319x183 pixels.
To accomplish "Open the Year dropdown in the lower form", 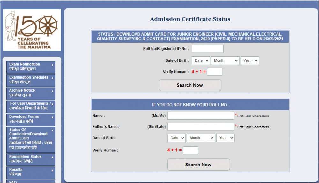I will (x=225, y=138).
